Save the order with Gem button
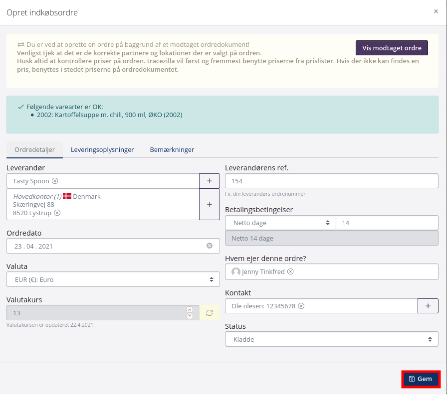The width and height of the screenshot is (447, 394). [421, 379]
